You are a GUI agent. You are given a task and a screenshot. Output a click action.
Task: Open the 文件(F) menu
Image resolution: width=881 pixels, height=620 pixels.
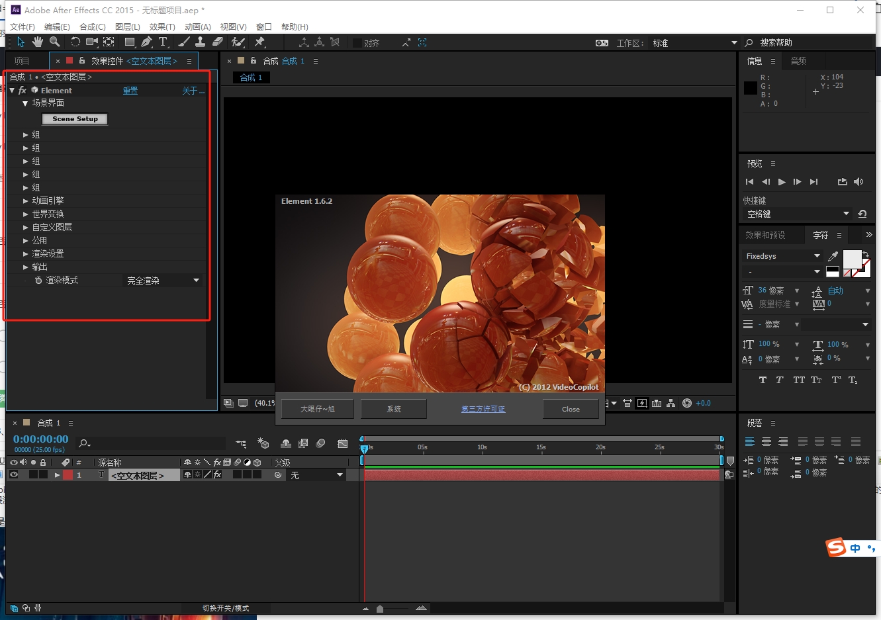[x=23, y=27]
